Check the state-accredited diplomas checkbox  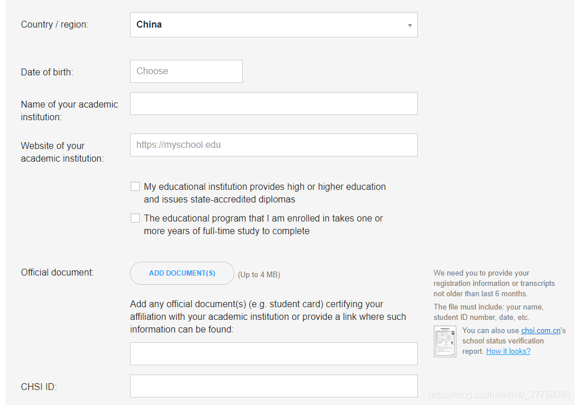tap(135, 186)
